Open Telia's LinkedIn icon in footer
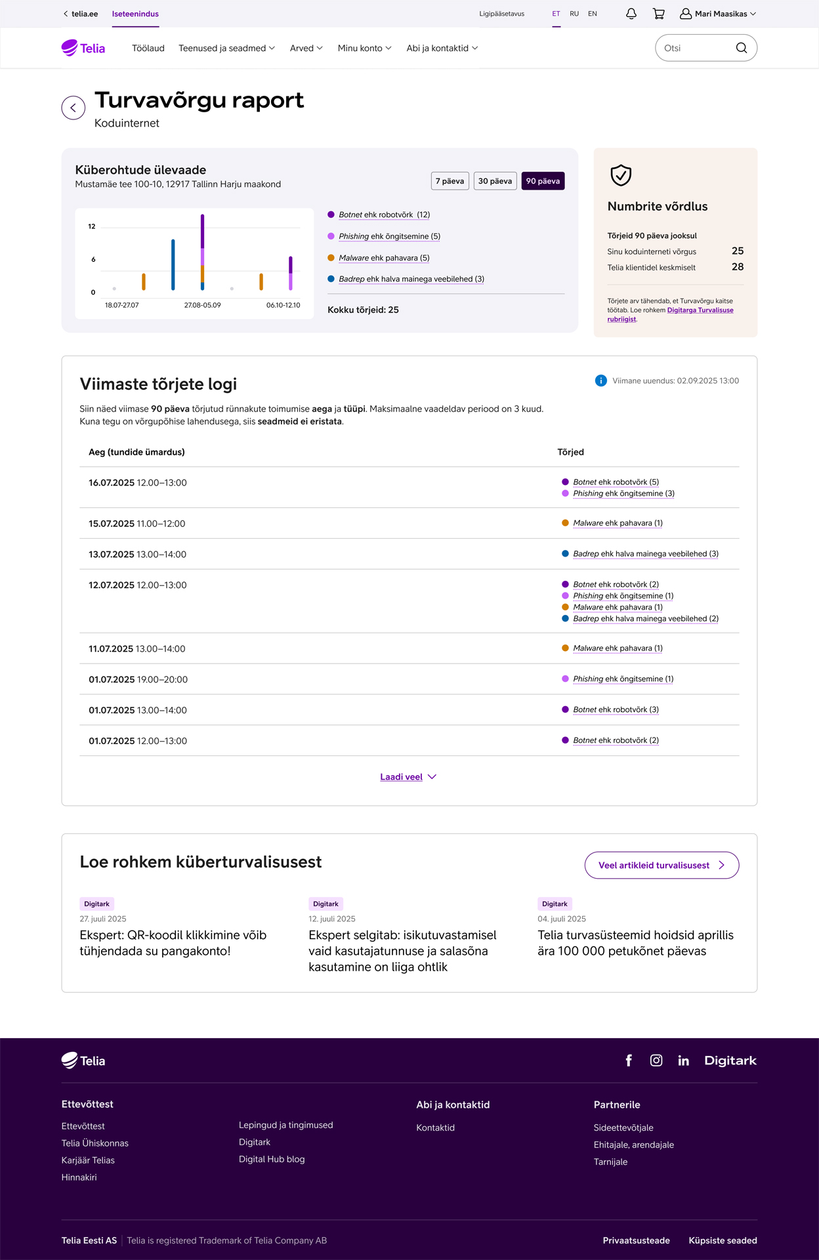The width and height of the screenshot is (819, 1260). click(683, 1060)
